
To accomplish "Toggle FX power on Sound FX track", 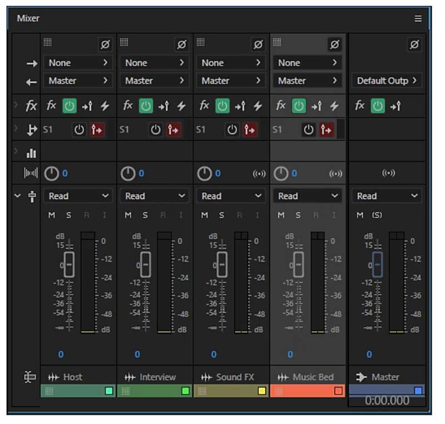I will tap(222, 106).
